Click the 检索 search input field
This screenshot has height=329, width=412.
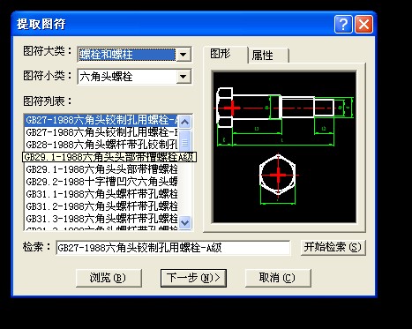tap(173, 248)
